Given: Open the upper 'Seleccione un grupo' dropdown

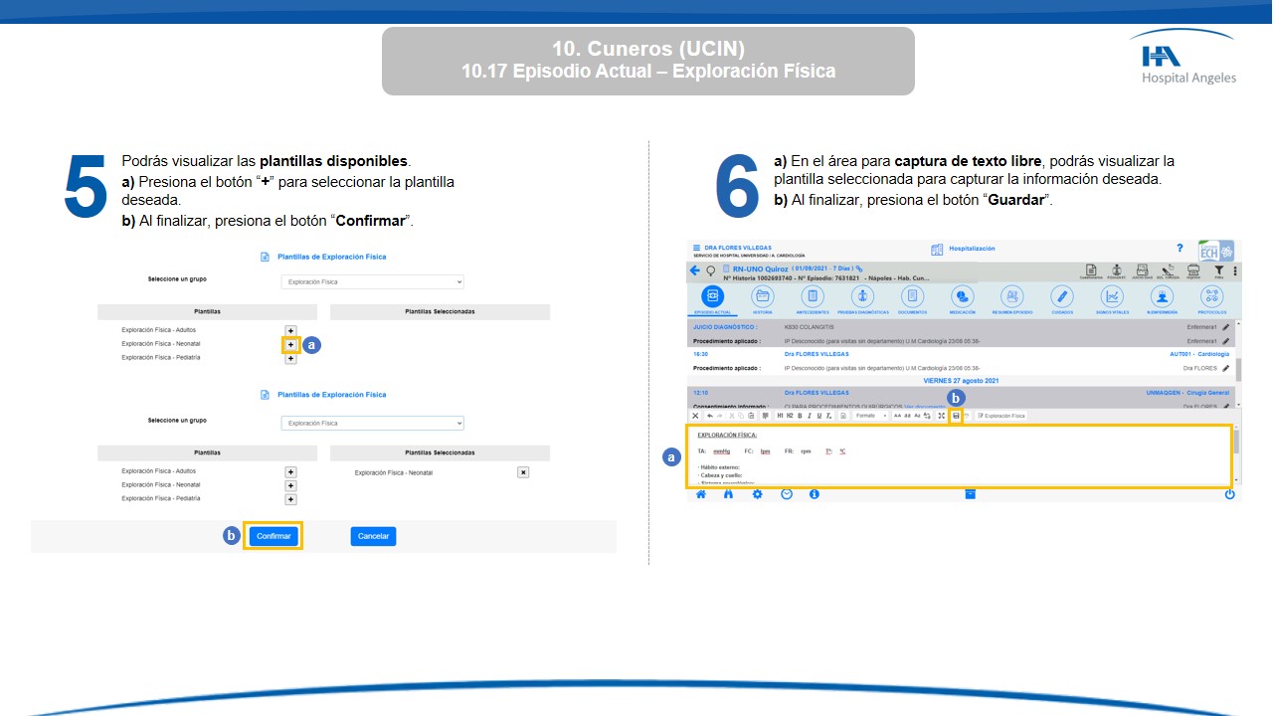Looking at the screenshot, I should pos(372,282).
